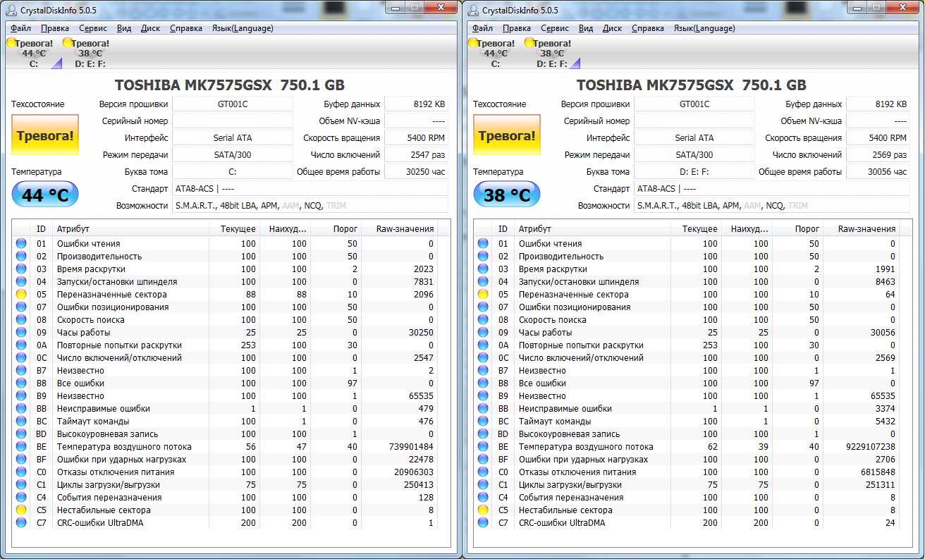
Task: Click the SATA/300 transfer mode field in the left window
Action: [233, 155]
